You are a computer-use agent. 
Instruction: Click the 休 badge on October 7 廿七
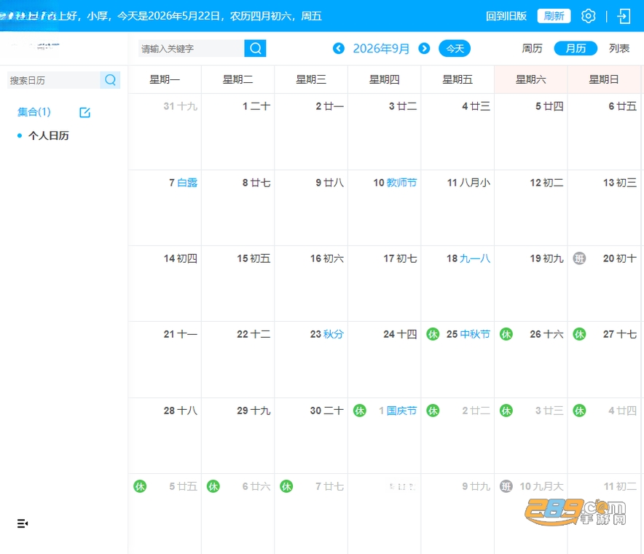(286, 486)
